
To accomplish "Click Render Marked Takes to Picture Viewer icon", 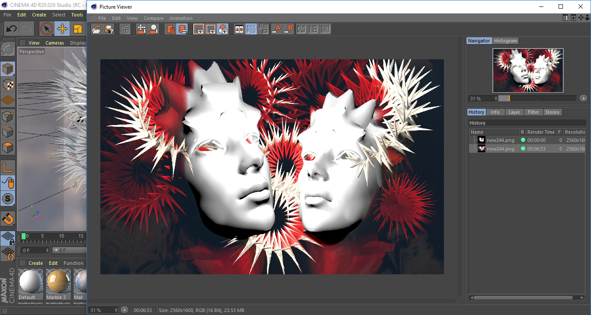I will click(154, 29).
